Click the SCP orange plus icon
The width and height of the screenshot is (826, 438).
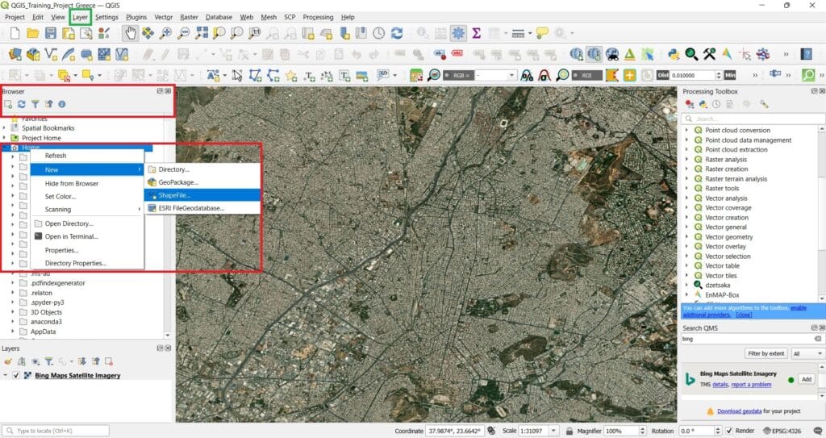(629, 75)
